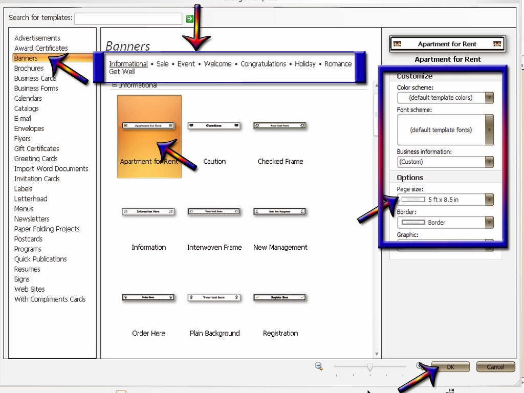Jump to Get Well banners link

click(x=122, y=72)
